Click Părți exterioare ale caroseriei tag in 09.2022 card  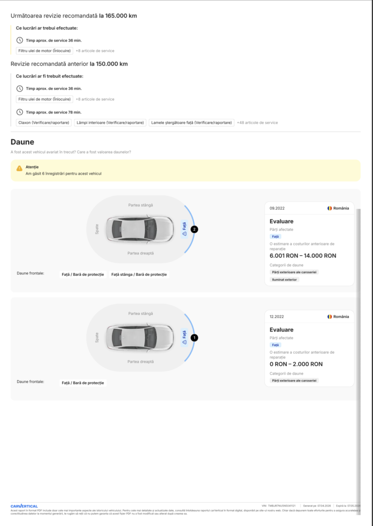(294, 272)
